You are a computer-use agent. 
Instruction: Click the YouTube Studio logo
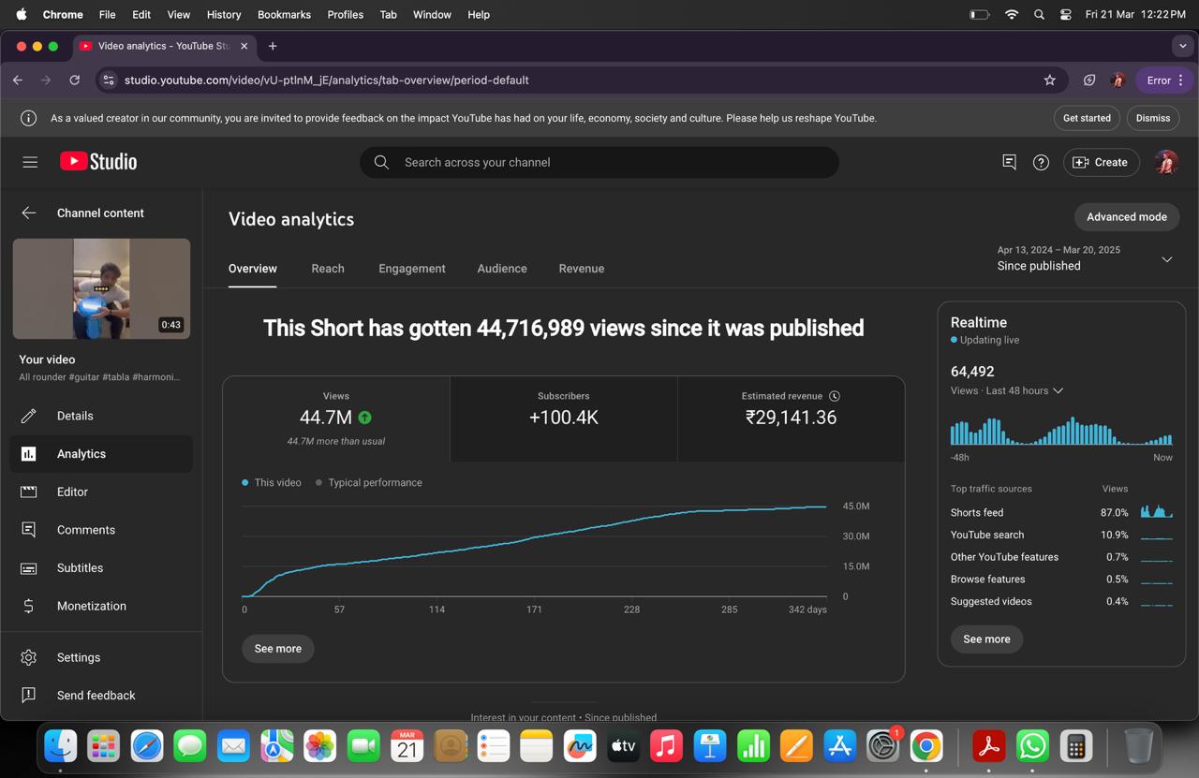click(x=98, y=162)
